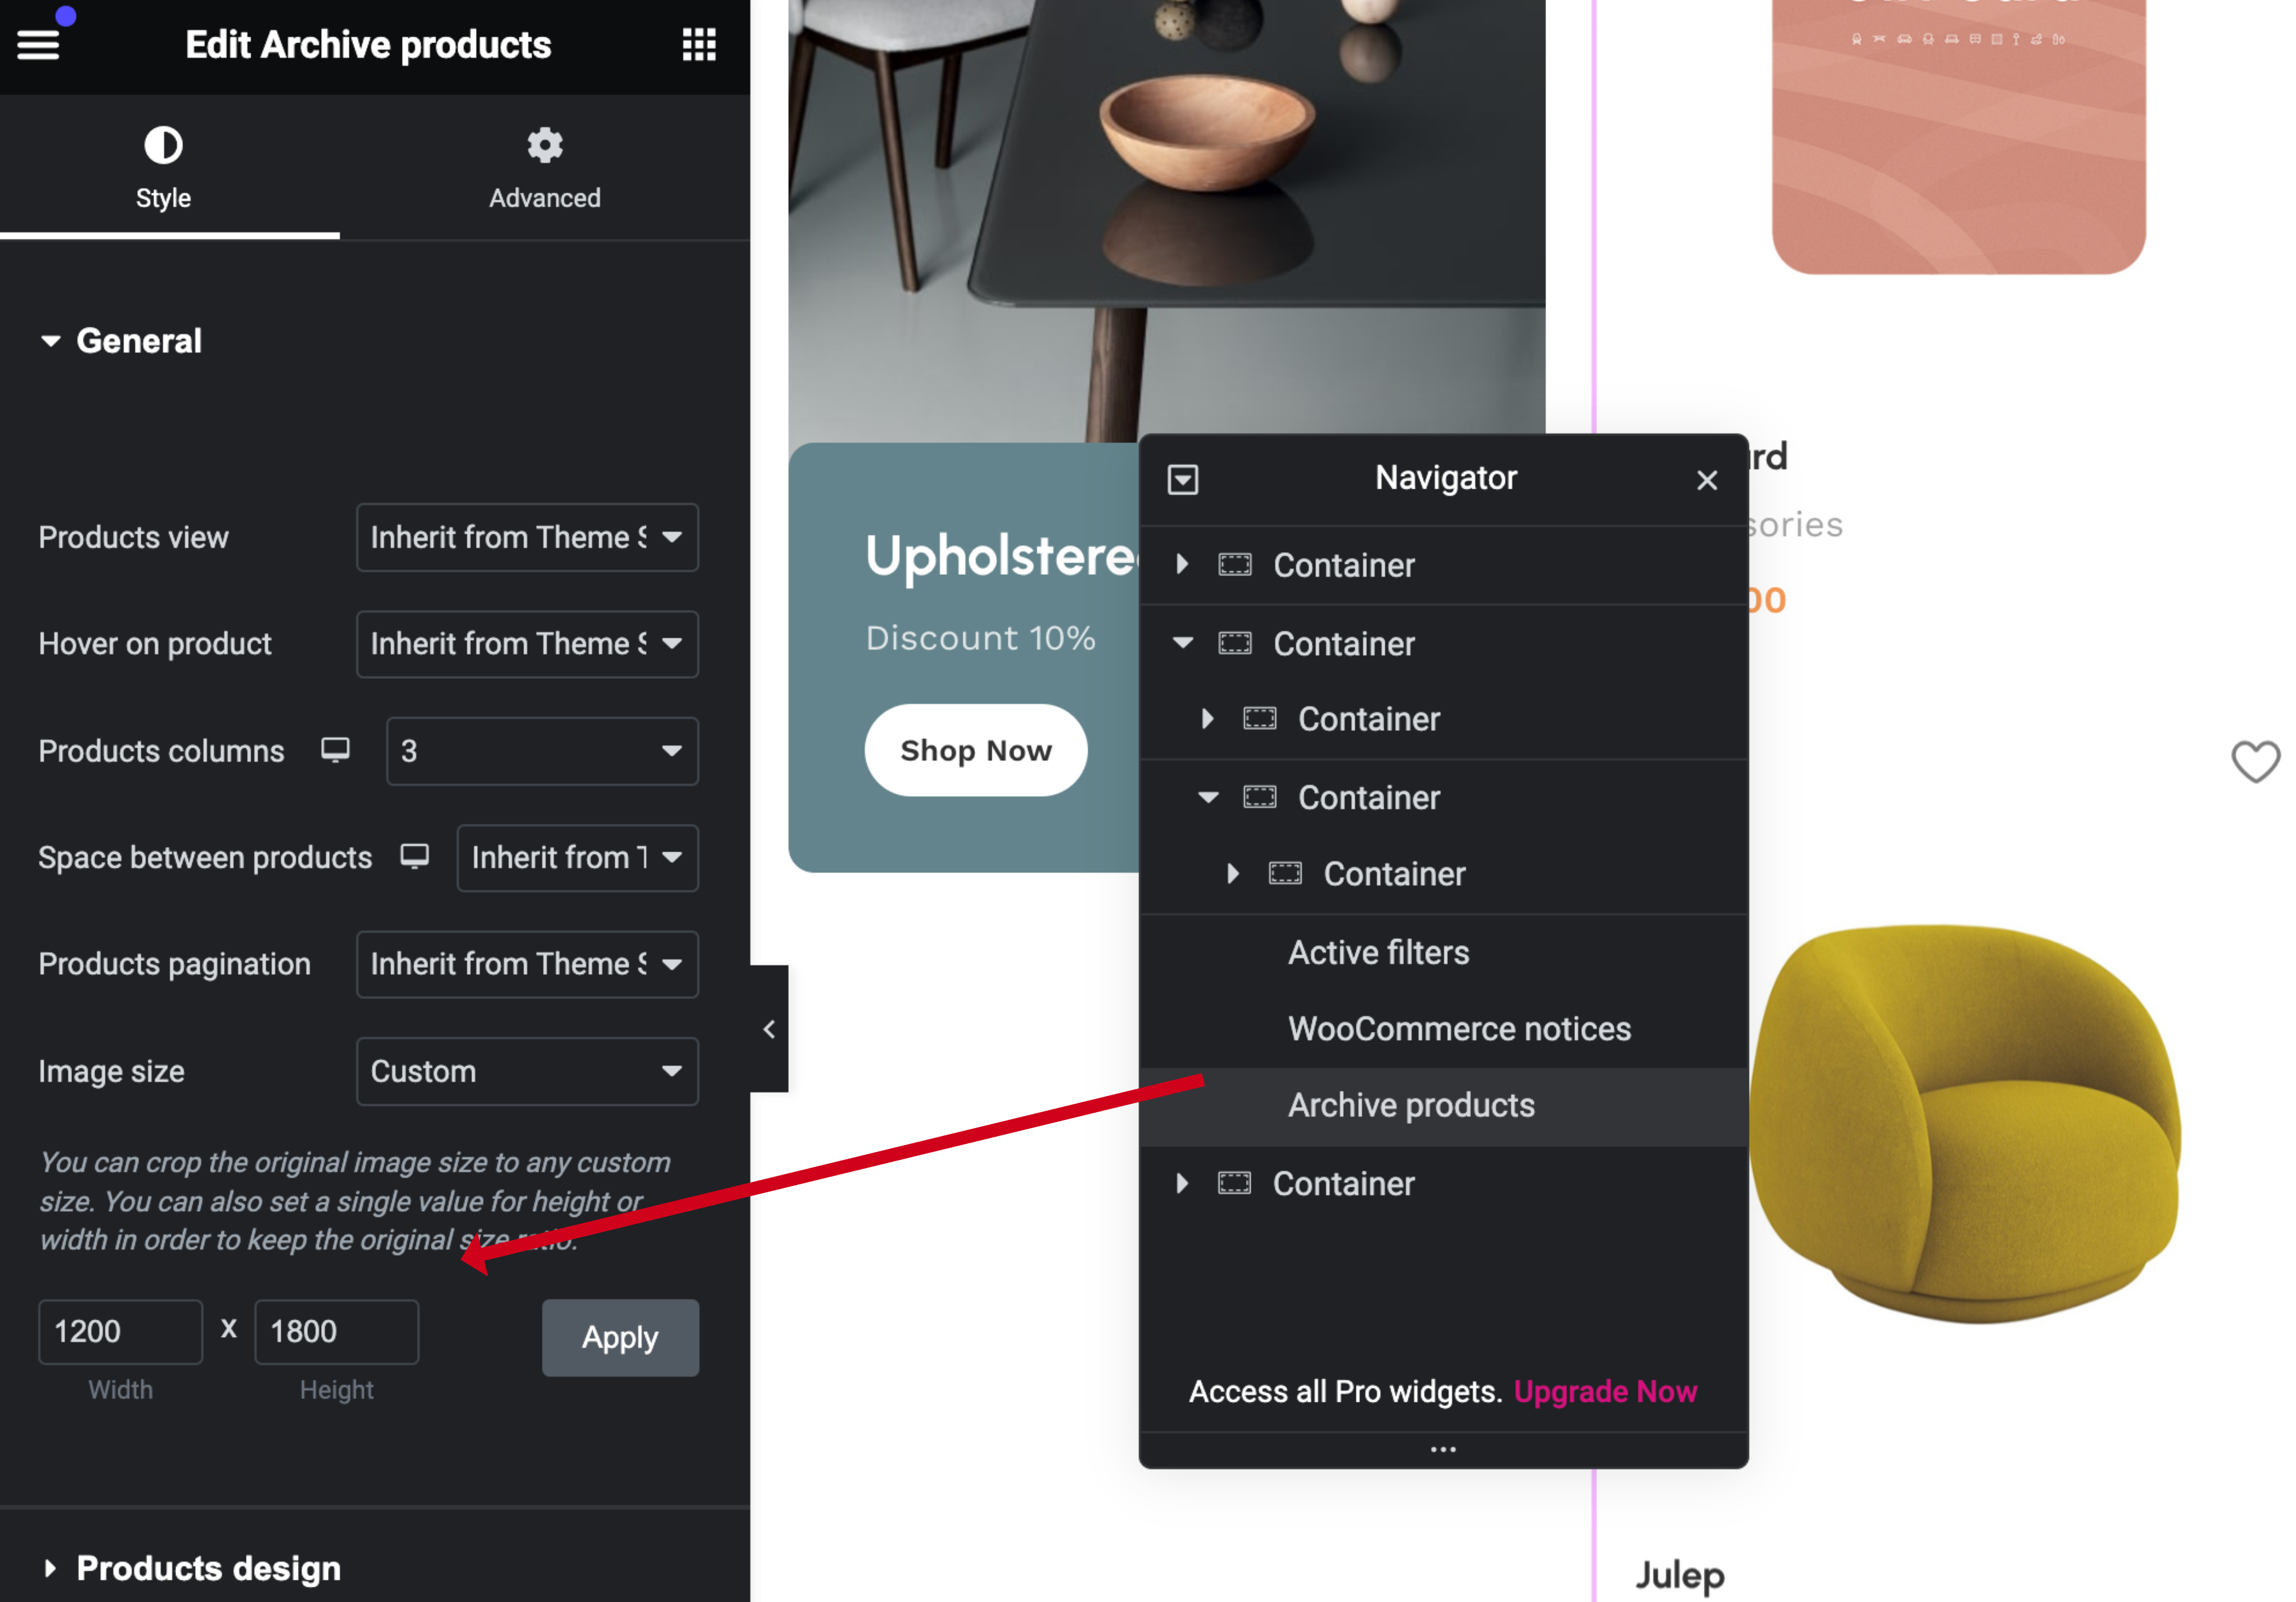The width and height of the screenshot is (2296, 1602).
Task: Open the Products view dropdown
Action: (x=527, y=537)
